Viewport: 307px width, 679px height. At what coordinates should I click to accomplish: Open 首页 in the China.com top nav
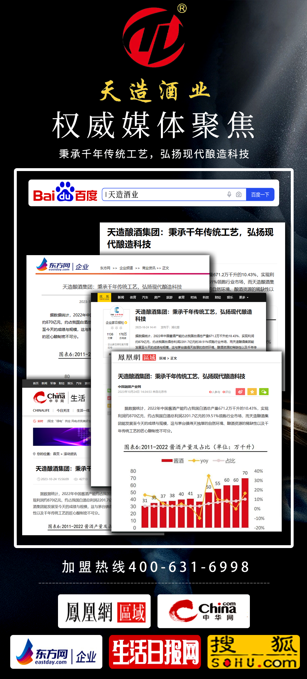click(36, 384)
